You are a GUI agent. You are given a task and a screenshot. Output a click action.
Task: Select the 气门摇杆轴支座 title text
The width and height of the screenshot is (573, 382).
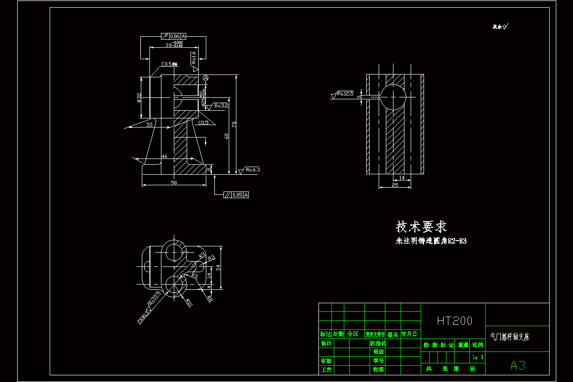point(510,337)
